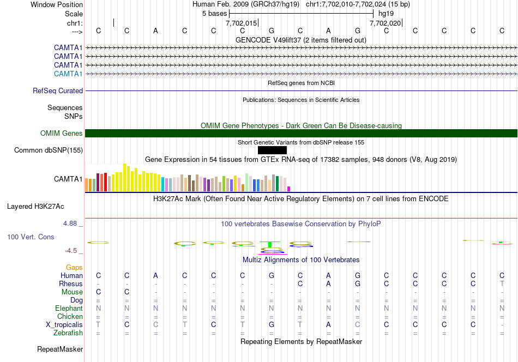
Task: Click the -4.5 PhyloP lower scale value
Action: pos(71,251)
